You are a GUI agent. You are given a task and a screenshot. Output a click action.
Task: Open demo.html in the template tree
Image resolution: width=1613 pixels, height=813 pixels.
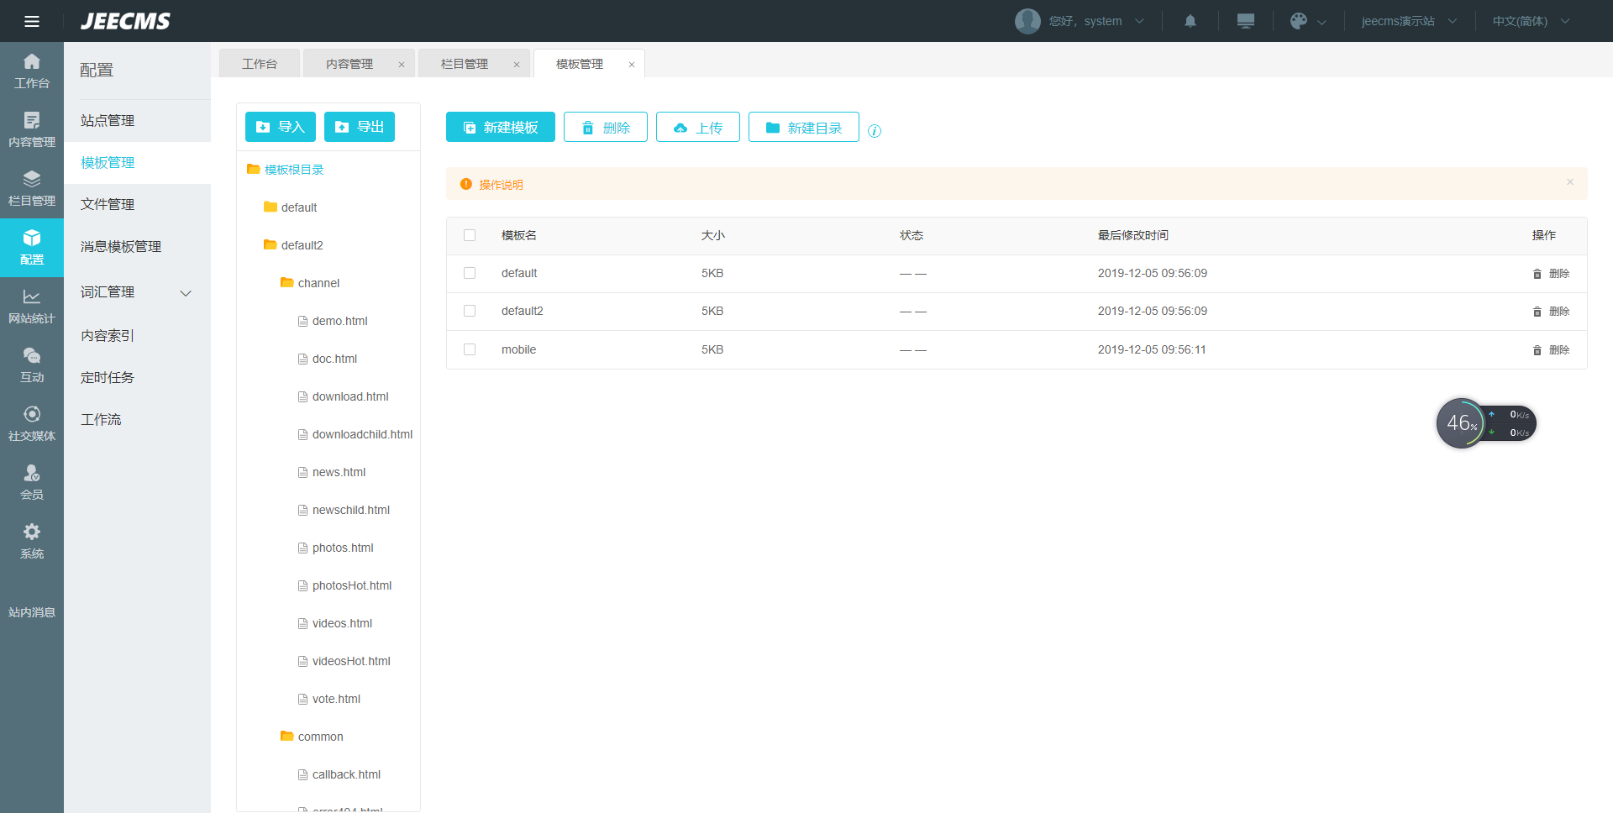click(x=339, y=321)
